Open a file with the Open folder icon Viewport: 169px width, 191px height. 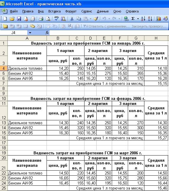tap(12, 19)
